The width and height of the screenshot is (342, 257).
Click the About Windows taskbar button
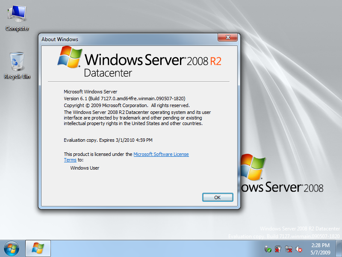(38, 248)
